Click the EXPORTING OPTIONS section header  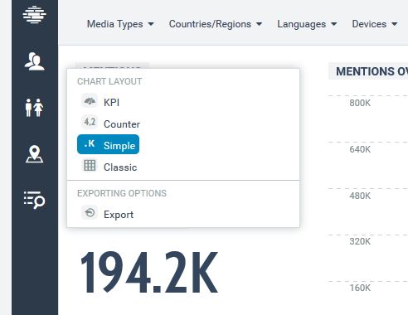point(122,193)
